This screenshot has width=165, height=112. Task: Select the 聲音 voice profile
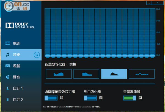(x=21, y=77)
